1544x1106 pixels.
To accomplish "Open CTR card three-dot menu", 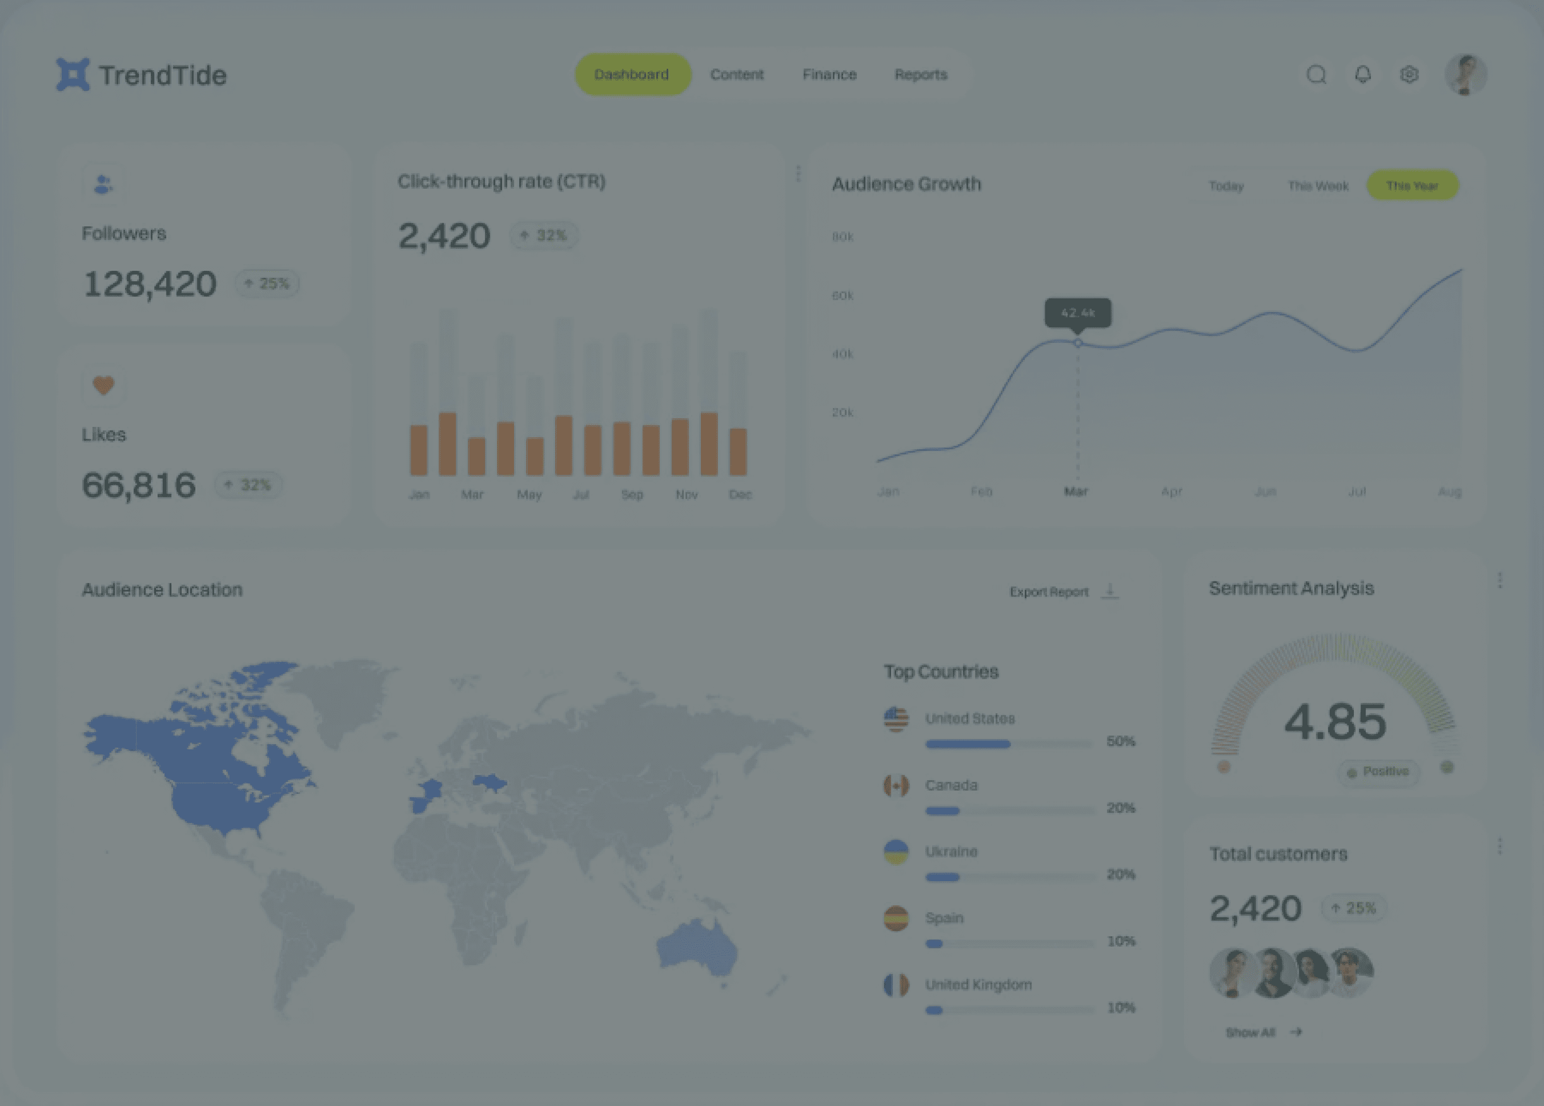I will tap(798, 174).
